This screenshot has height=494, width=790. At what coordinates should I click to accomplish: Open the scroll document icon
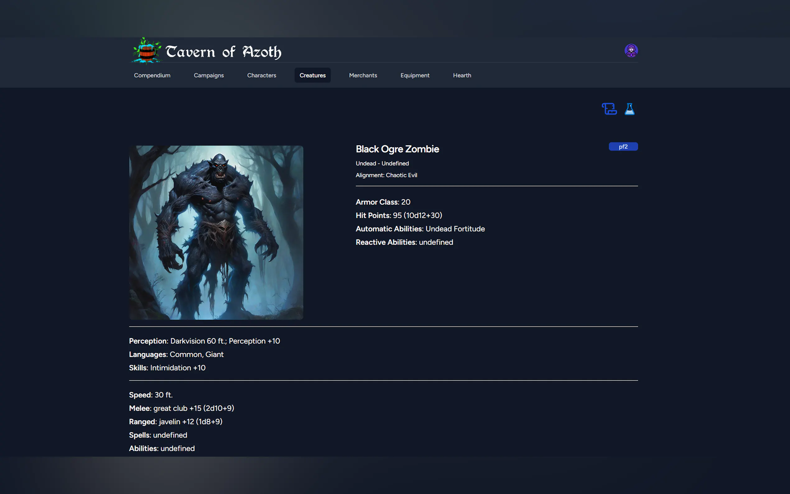coord(609,109)
